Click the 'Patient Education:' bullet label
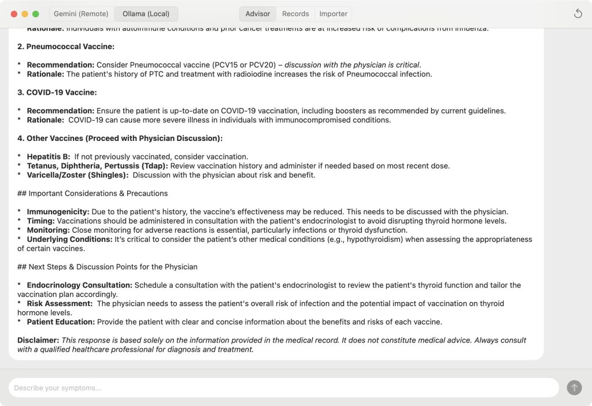This screenshot has height=406, width=592. [61, 322]
